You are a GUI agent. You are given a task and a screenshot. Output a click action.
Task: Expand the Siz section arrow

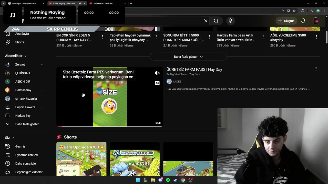pos(13,138)
